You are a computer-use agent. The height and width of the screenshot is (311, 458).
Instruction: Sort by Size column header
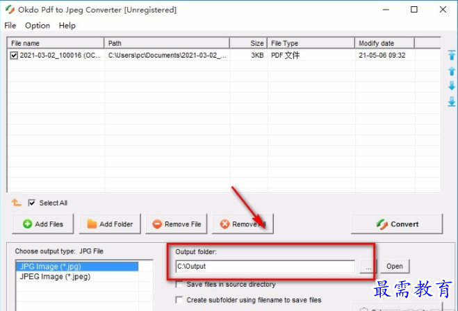tap(249, 43)
